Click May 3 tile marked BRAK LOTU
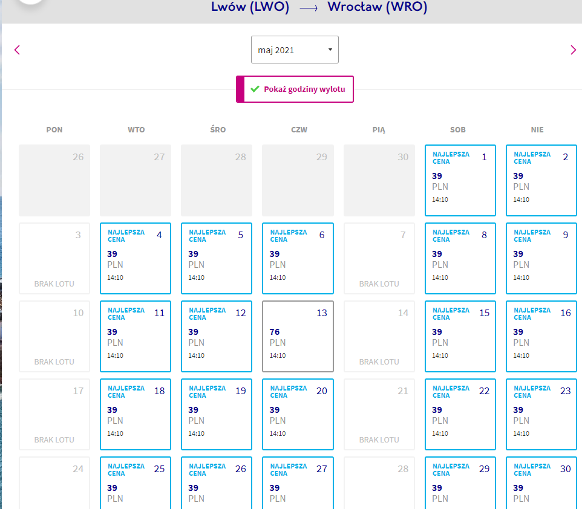 pos(54,258)
